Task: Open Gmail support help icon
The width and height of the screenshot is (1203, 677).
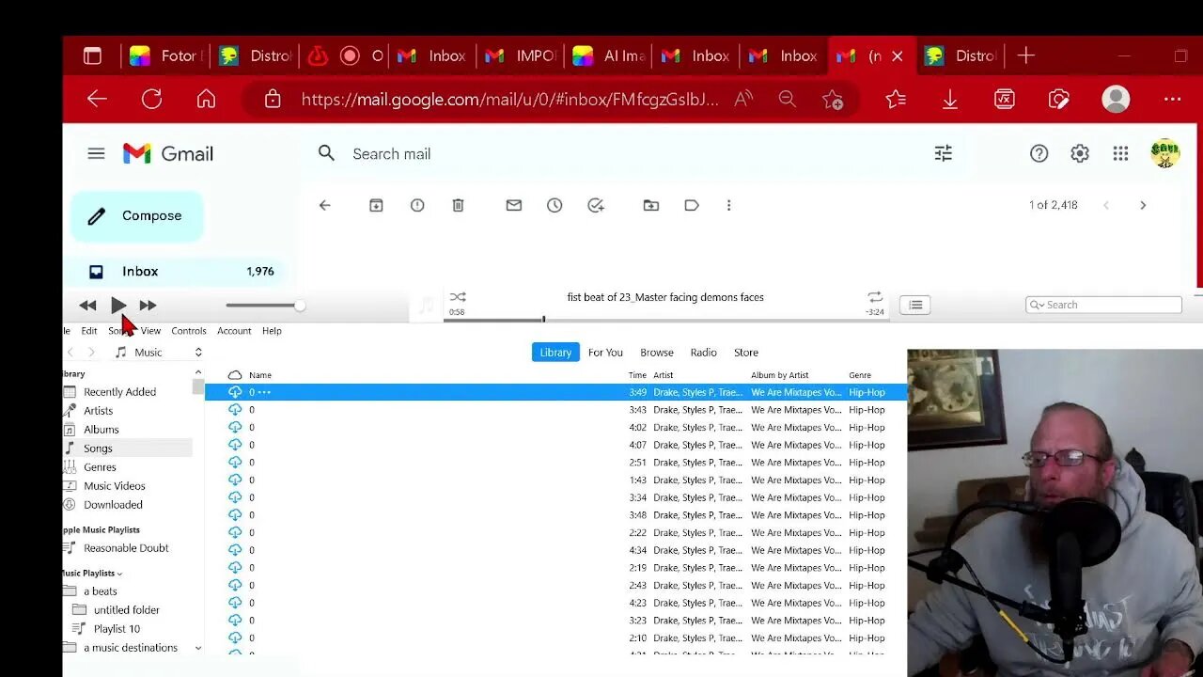Action: pyautogui.click(x=1039, y=153)
